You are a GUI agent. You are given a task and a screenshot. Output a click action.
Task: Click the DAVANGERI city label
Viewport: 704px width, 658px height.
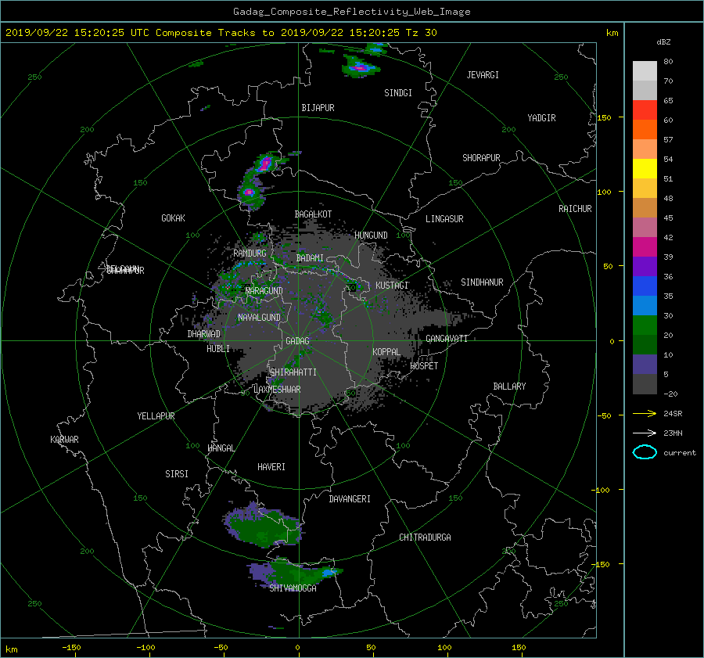point(350,499)
